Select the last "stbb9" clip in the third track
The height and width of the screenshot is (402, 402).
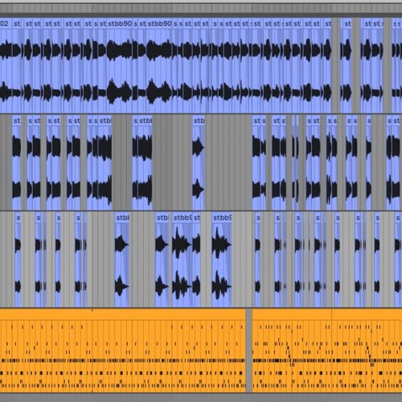[x=222, y=260]
